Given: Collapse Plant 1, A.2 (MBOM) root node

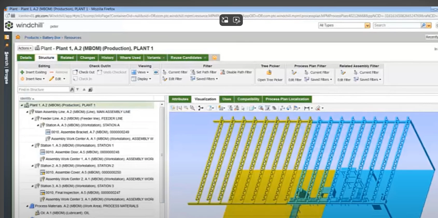Looking at the screenshot, I should pos(22,105).
